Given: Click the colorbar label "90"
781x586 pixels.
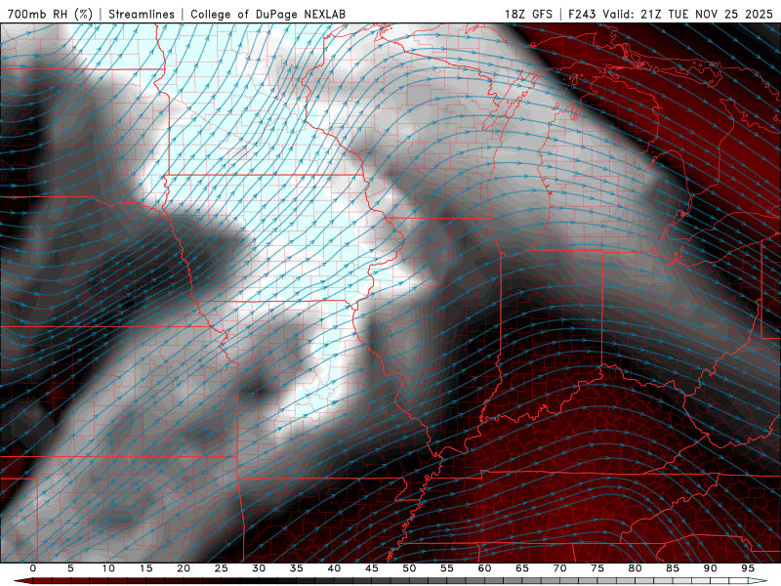Looking at the screenshot, I should (x=711, y=568).
